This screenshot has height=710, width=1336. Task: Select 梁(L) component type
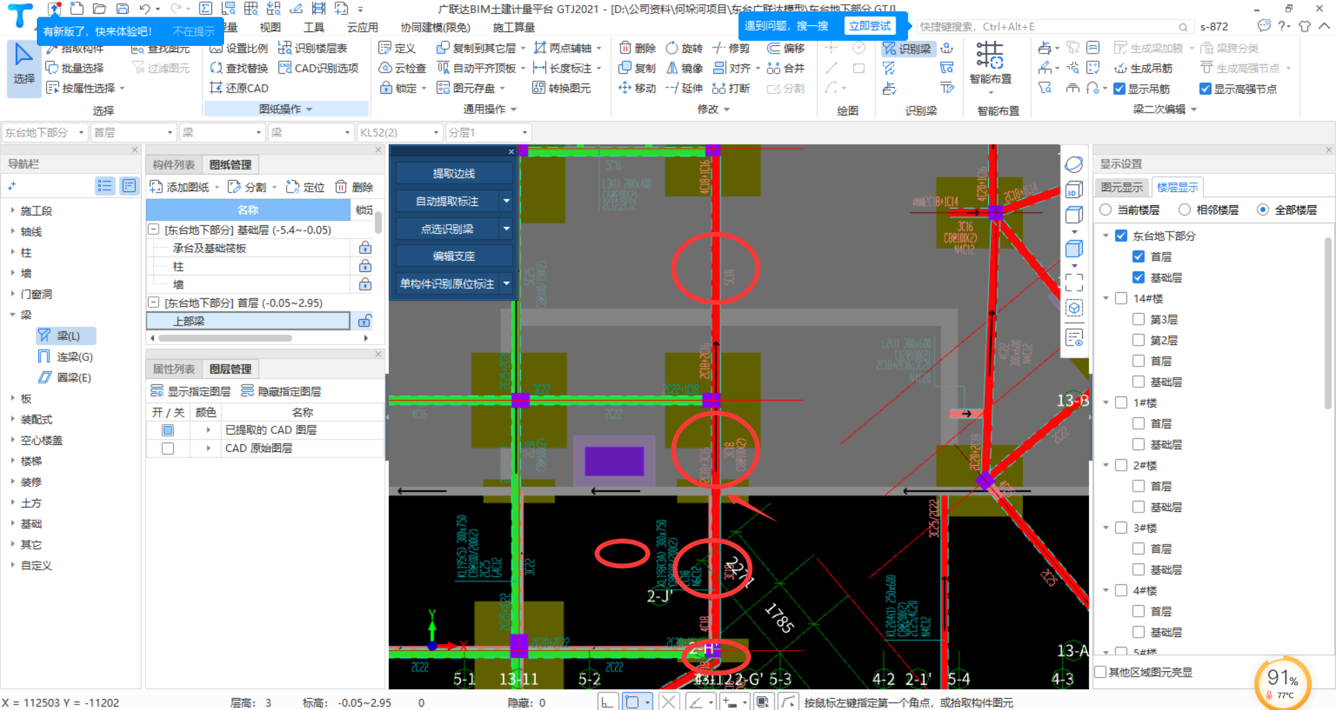click(67, 336)
